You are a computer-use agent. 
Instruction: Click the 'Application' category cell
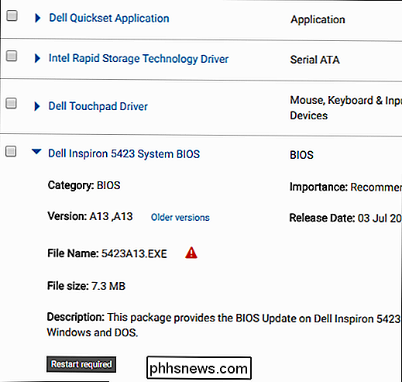point(318,20)
